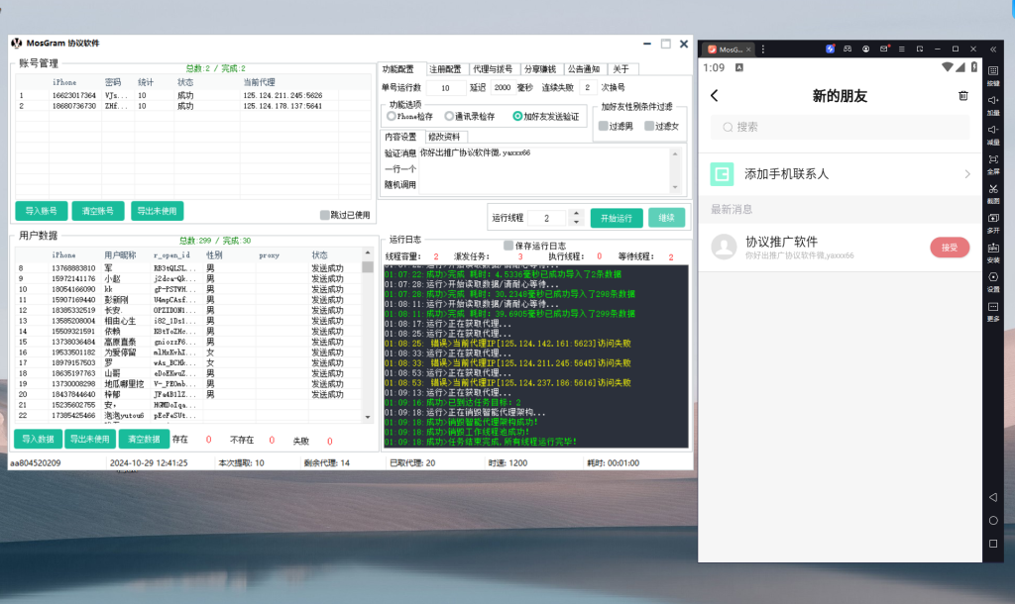
Task: Click the green 开始运行 button
Action: coord(617,218)
